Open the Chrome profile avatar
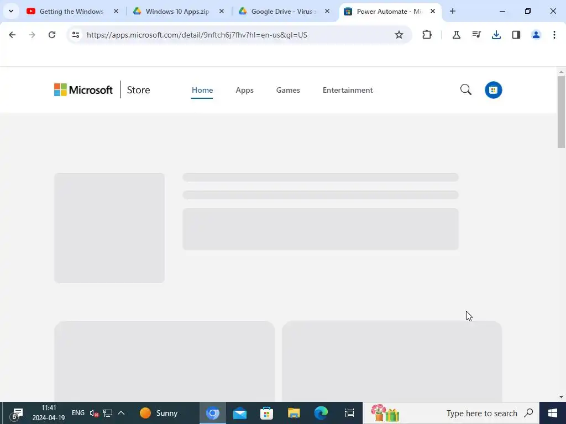 536,35
